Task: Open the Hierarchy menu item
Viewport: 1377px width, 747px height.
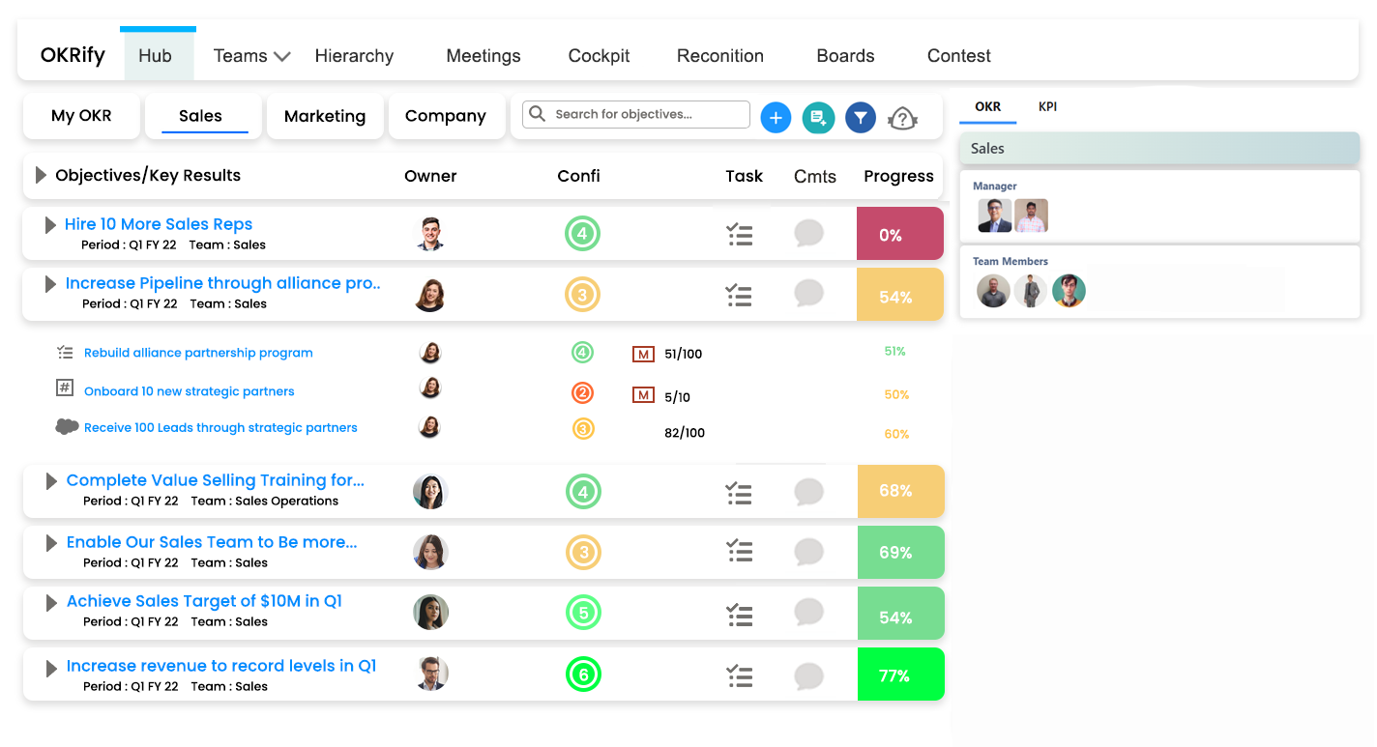Action: pos(354,56)
